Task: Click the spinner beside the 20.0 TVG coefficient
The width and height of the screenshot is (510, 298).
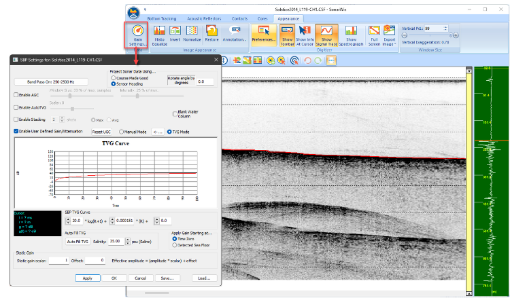Action: point(68,221)
